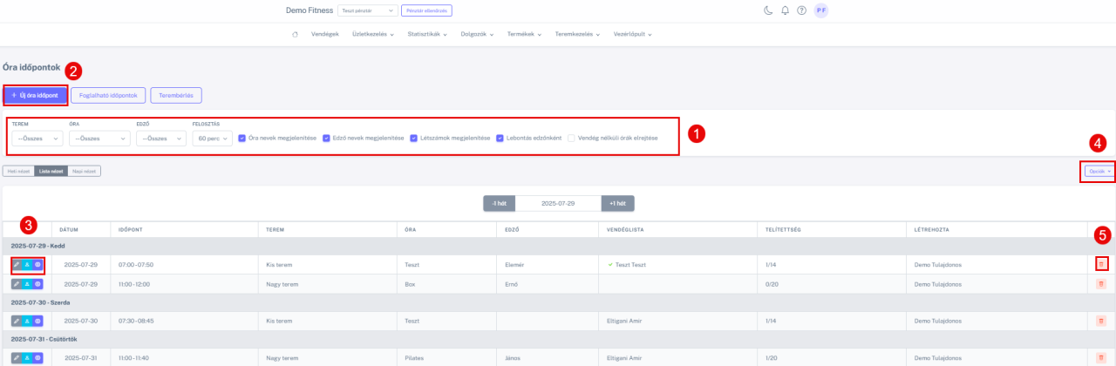1116x366 pixels.
Task: Delete the Box class using trash icon
Action: pos(1101,283)
